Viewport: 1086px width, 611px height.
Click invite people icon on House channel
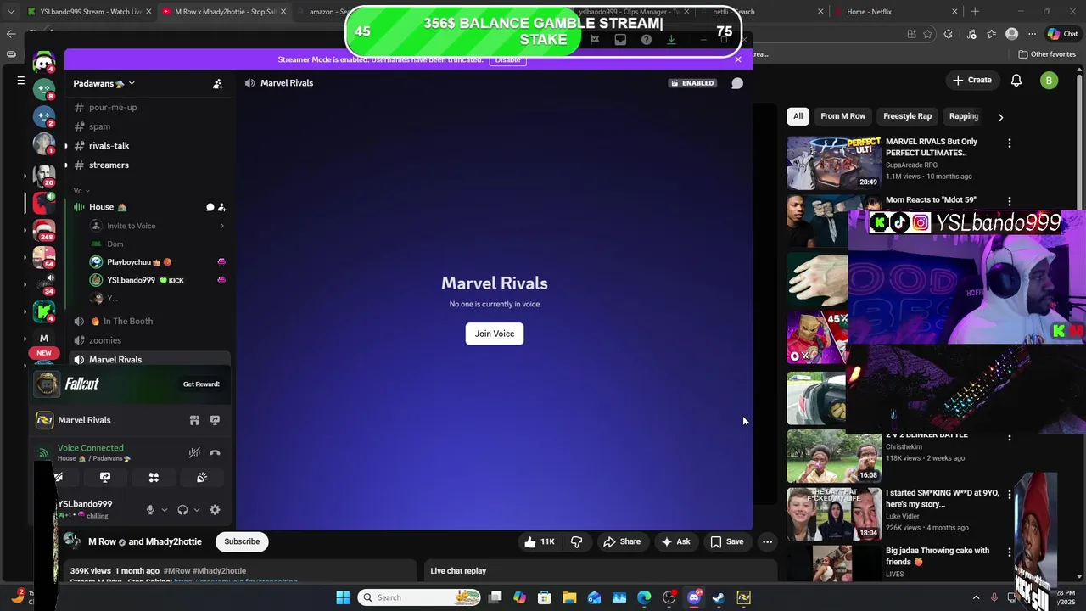pos(221,207)
